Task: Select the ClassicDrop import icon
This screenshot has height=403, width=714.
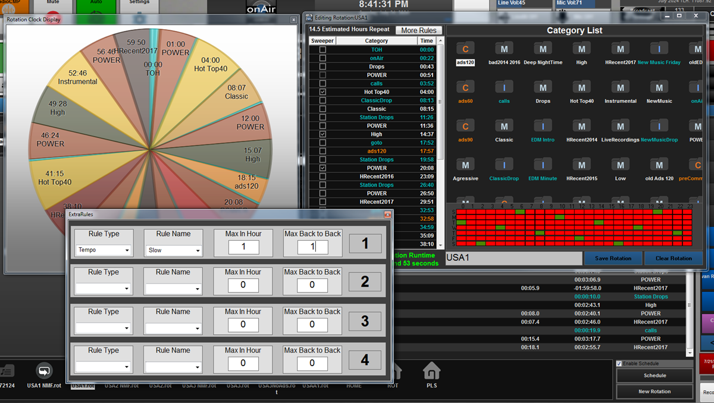Action: [504, 165]
